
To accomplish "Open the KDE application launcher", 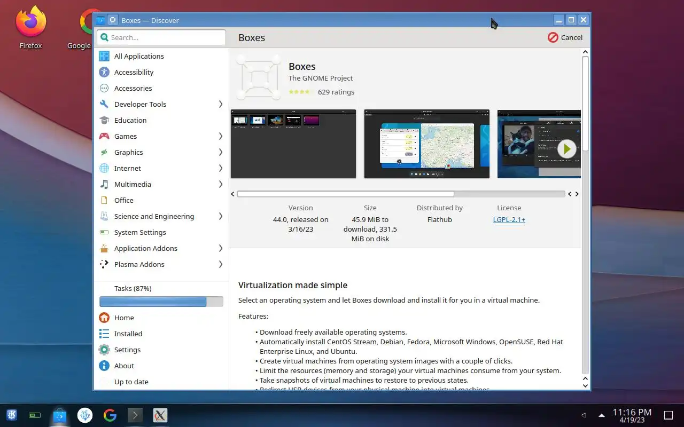I will point(11,415).
